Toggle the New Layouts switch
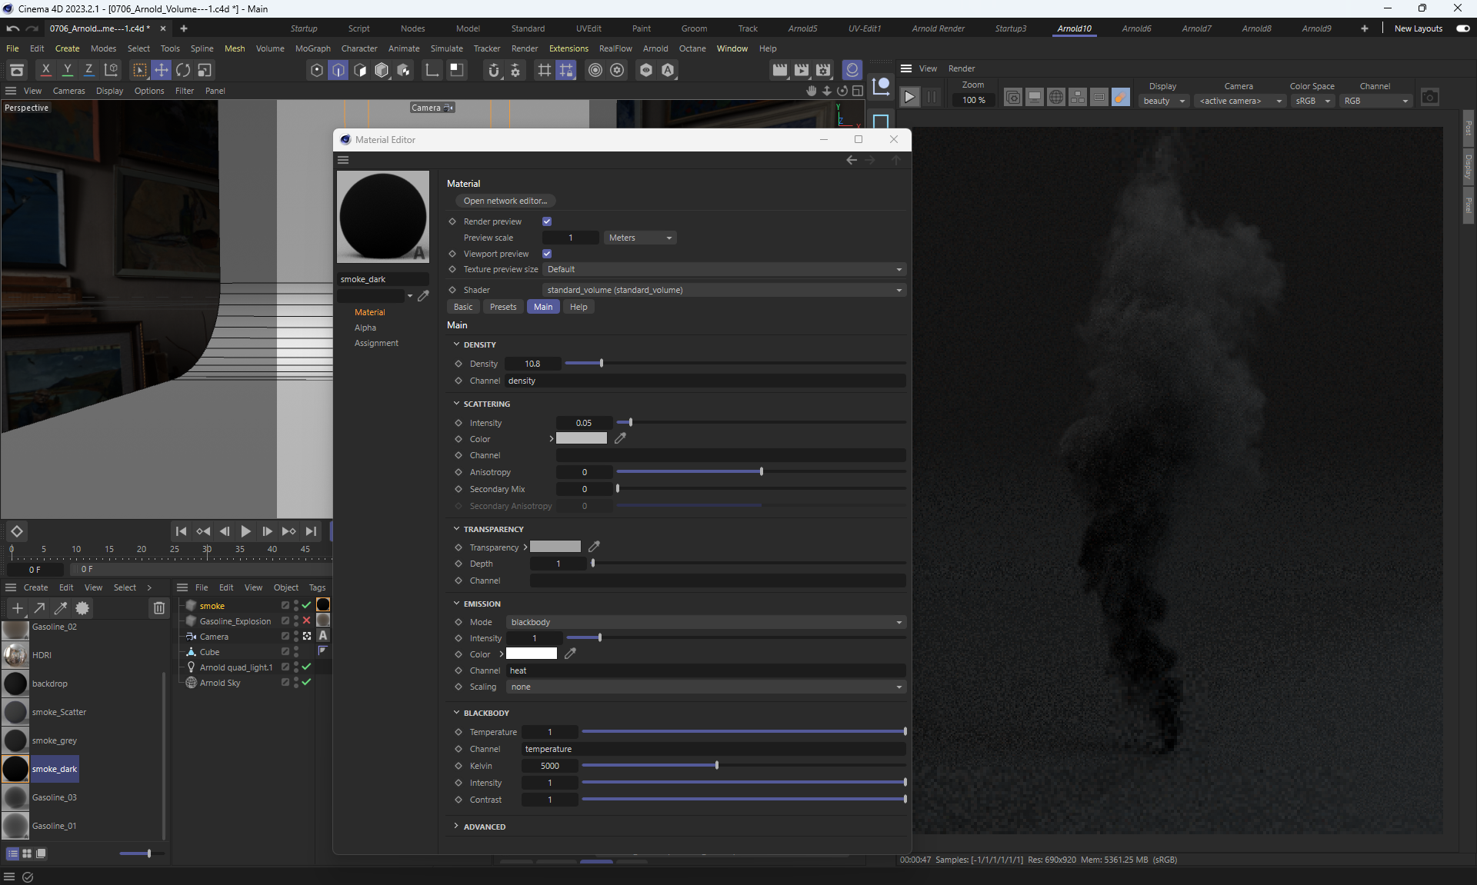1477x885 pixels. click(x=1462, y=28)
